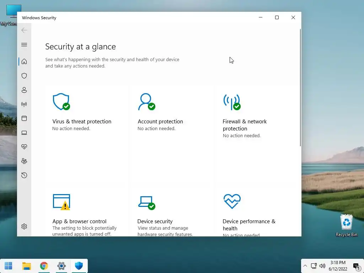This screenshot has width=364, height=273.
Task: Click the back arrow in Windows Security
Action: point(24,30)
